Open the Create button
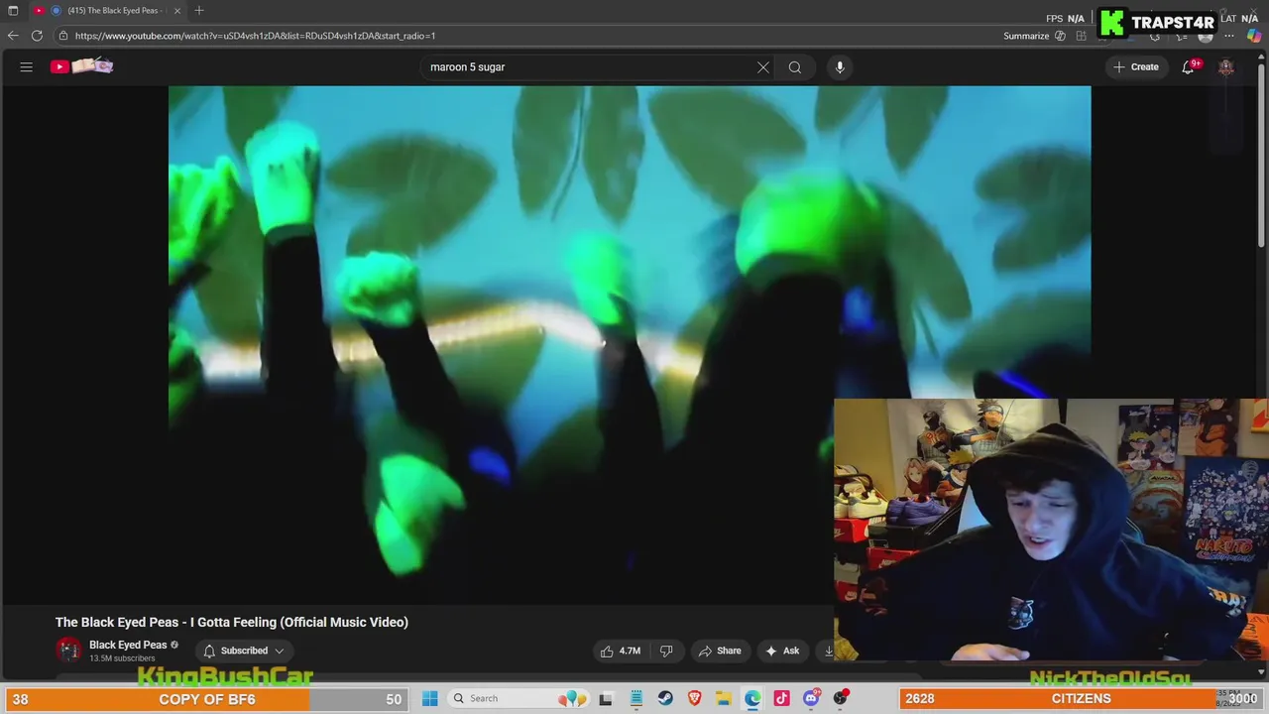The height and width of the screenshot is (714, 1269). point(1135,66)
